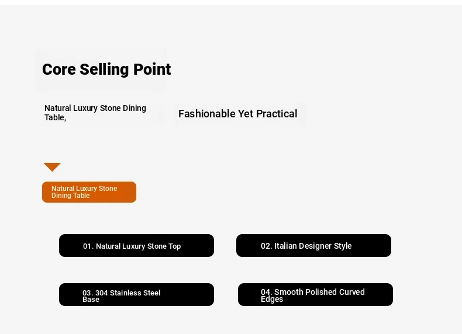This screenshot has height=334, width=462.
Task: Click the Fashionable Yet Practical tagline
Action: 237,114
